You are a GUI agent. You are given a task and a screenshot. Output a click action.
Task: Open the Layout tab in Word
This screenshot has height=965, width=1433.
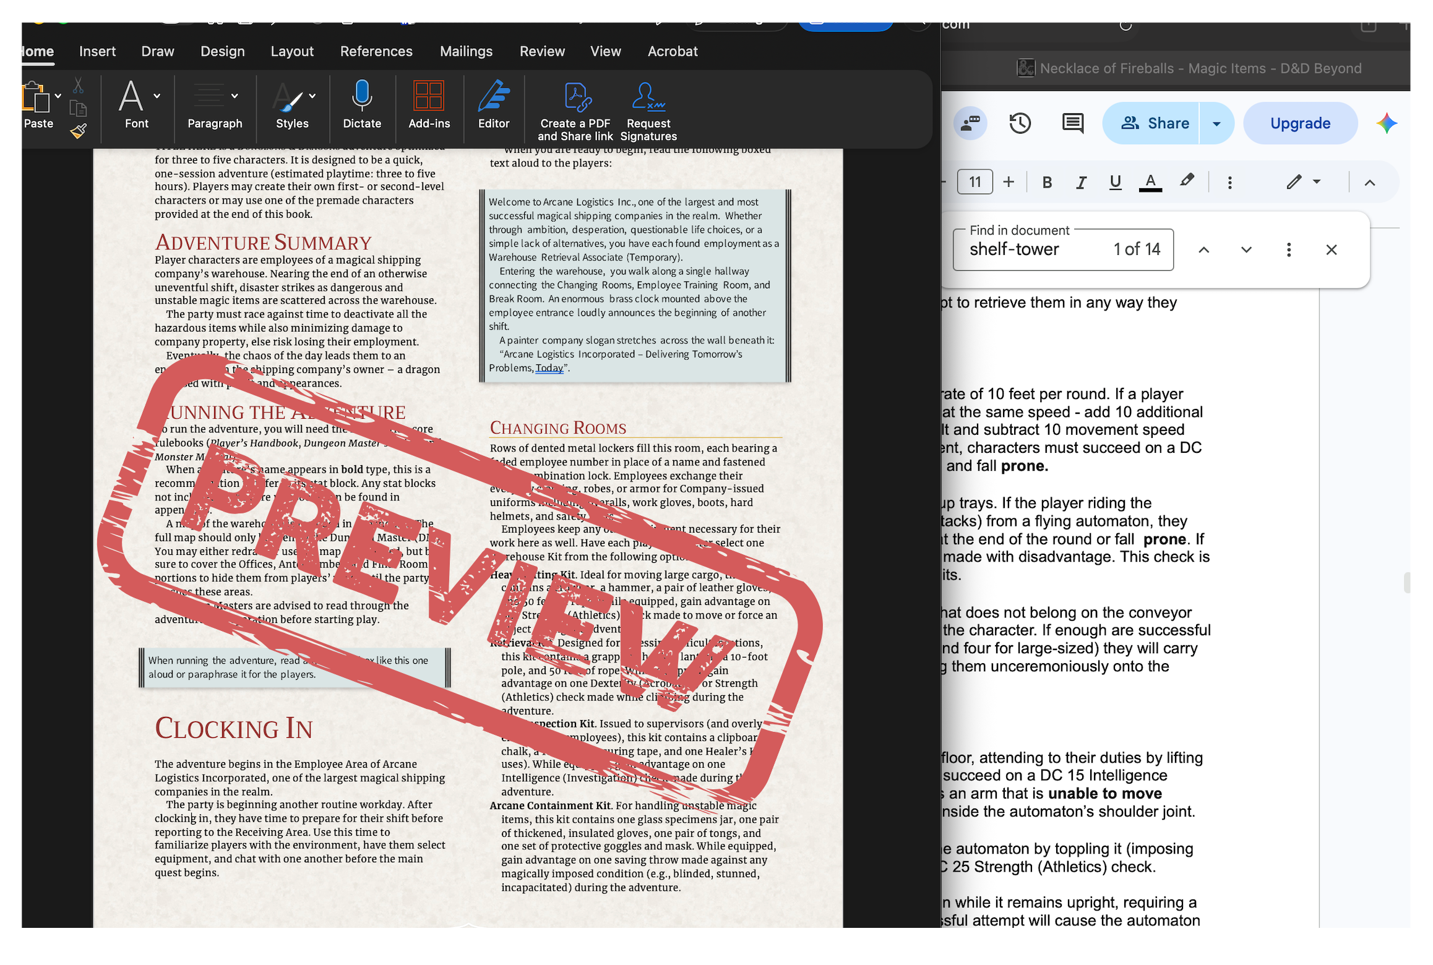point(292,51)
